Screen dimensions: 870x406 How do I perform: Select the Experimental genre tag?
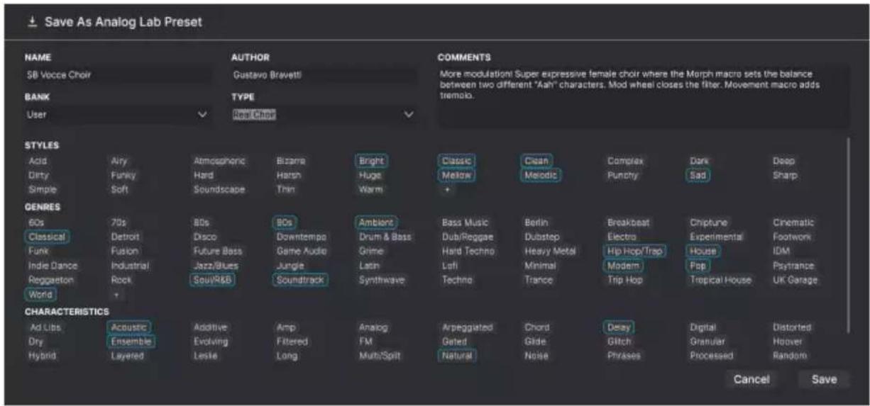tap(716, 237)
